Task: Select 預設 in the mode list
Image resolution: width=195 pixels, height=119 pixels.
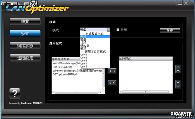Action: point(95,37)
